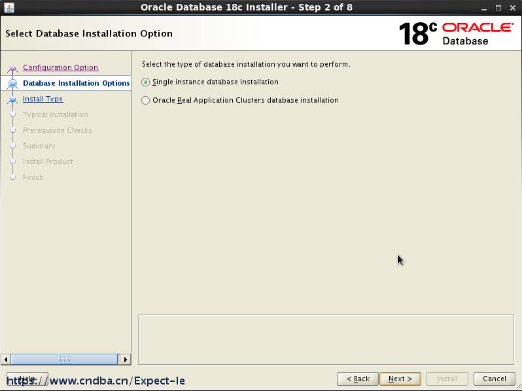Select Database Installation Options in sidebar
The image size is (522, 391).
[77, 83]
